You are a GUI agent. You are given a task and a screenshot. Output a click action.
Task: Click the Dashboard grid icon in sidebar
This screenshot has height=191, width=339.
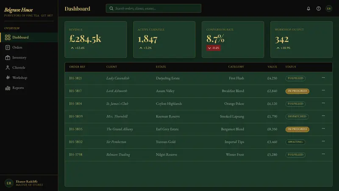point(8,37)
